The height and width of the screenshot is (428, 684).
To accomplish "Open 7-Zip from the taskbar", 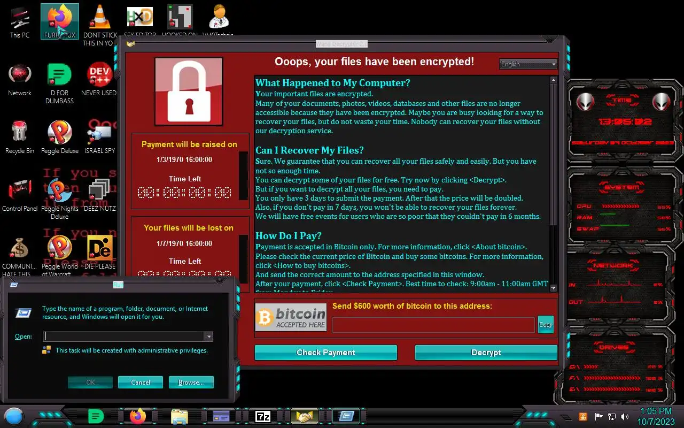I will [263, 416].
